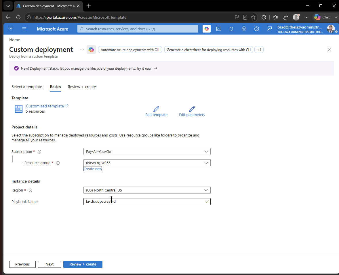The image size is (339, 275).
Task: Switch to the Basics tab
Action: coord(55,87)
